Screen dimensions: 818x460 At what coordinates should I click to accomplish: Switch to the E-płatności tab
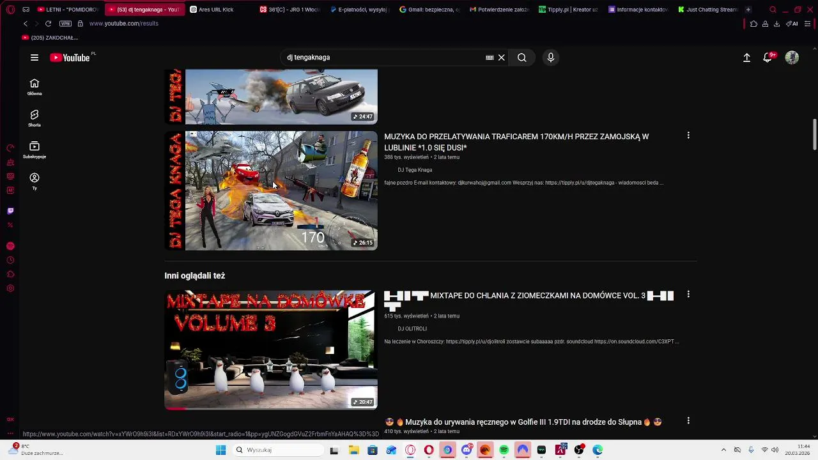click(x=359, y=10)
